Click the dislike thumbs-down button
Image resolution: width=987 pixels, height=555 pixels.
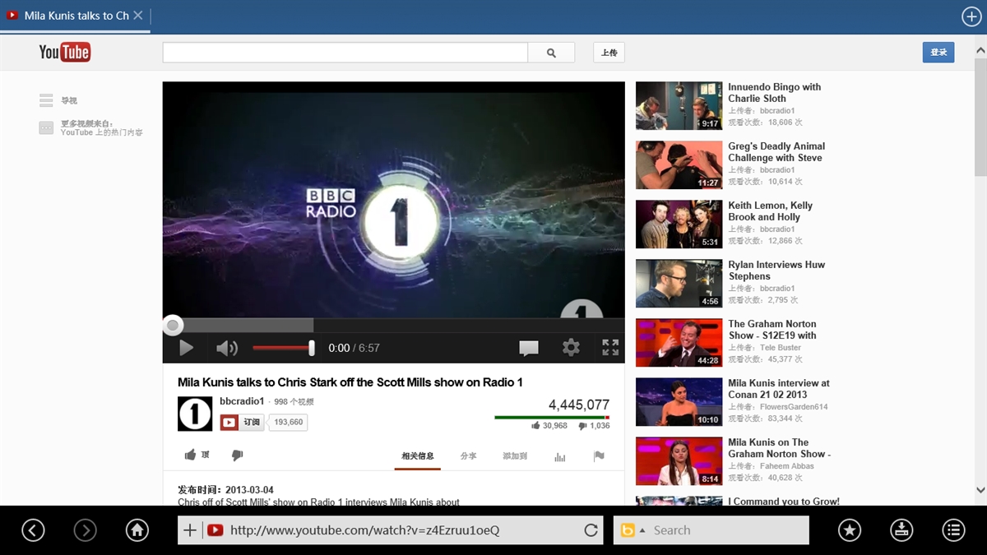(x=238, y=455)
